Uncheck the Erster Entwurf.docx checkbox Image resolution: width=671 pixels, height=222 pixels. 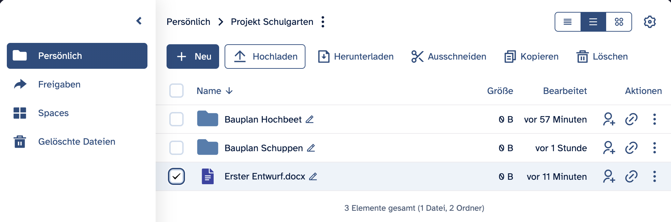pos(176,176)
